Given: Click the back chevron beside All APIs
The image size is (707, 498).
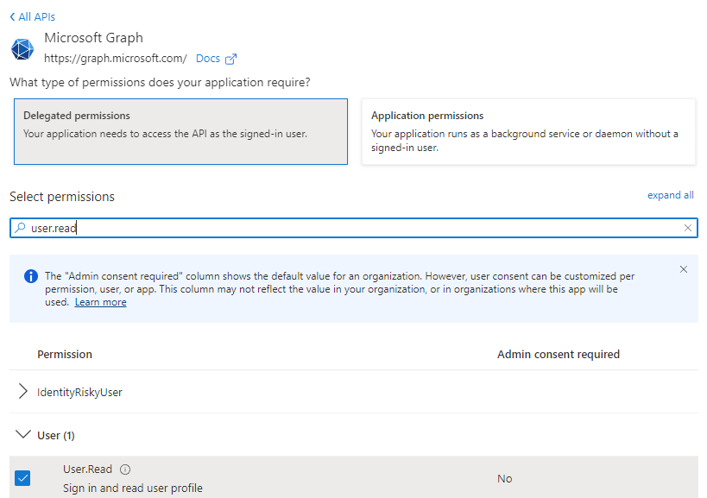Looking at the screenshot, I should (x=12, y=17).
